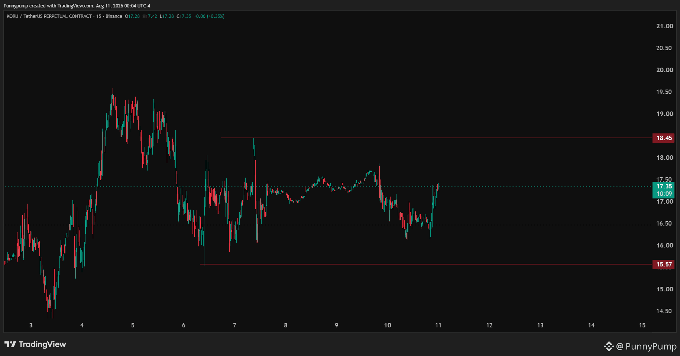Click the 'Punnypump created with TradingView.com' header text
This screenshot has height=356, width=680.
48,6
